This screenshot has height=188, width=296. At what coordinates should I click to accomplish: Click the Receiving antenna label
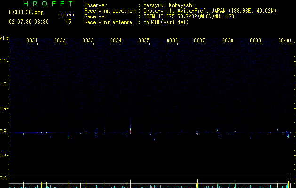(108, 22)
